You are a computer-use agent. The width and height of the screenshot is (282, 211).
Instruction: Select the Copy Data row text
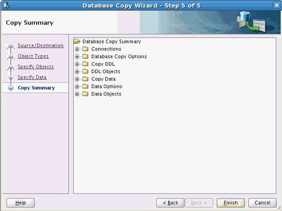[103, 79]
